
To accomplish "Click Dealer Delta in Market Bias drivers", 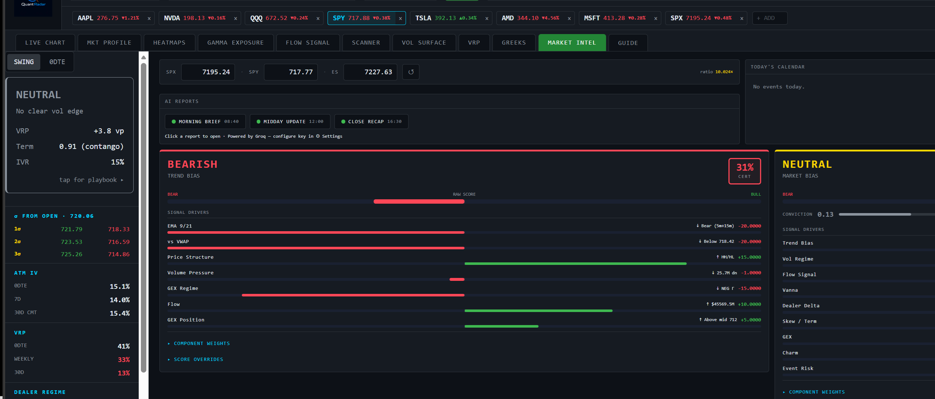I will click(x=801, y=306).
